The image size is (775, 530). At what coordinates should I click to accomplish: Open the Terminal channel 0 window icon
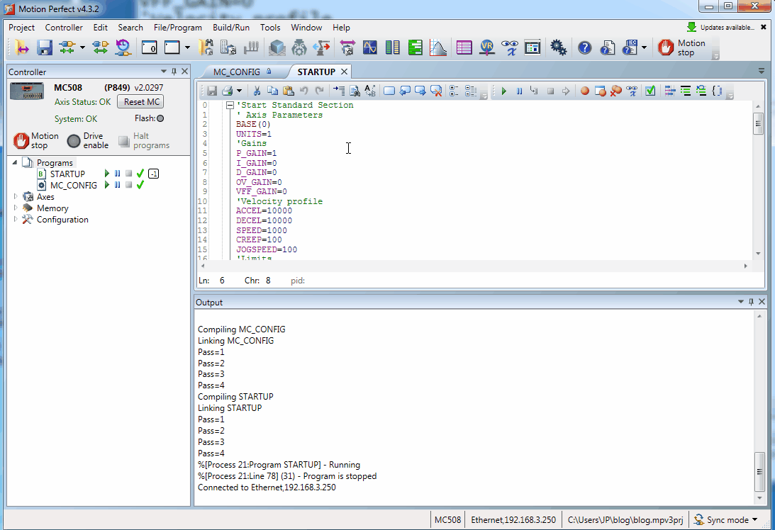(150, 47)
